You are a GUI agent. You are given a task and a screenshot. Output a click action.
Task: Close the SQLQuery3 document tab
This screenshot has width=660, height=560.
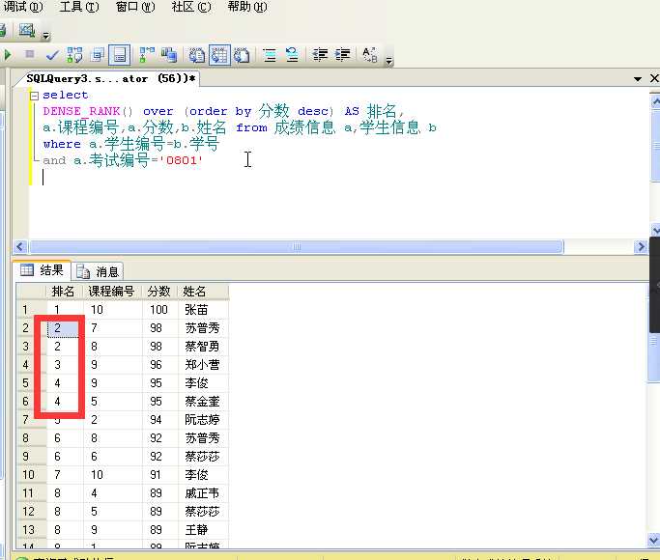(653, 78)
